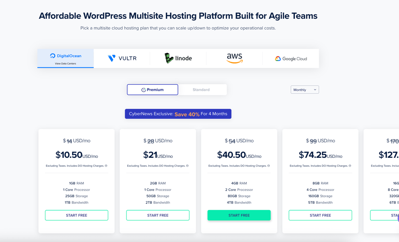Click the 2 Core Processor spec
Image resolution: width=399 pixels, height=242 pixels.
pos(239,190)
